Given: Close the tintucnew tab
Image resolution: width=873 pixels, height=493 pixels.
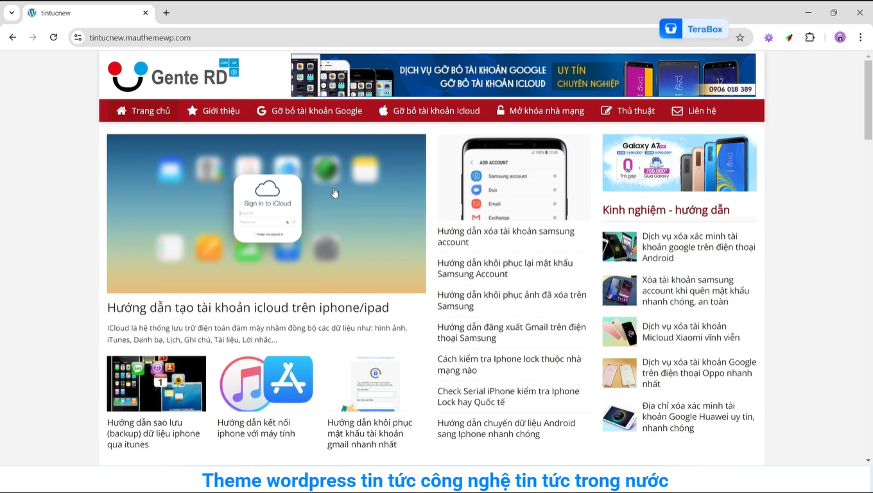Looking at the screenshot, I should [146, 13].
